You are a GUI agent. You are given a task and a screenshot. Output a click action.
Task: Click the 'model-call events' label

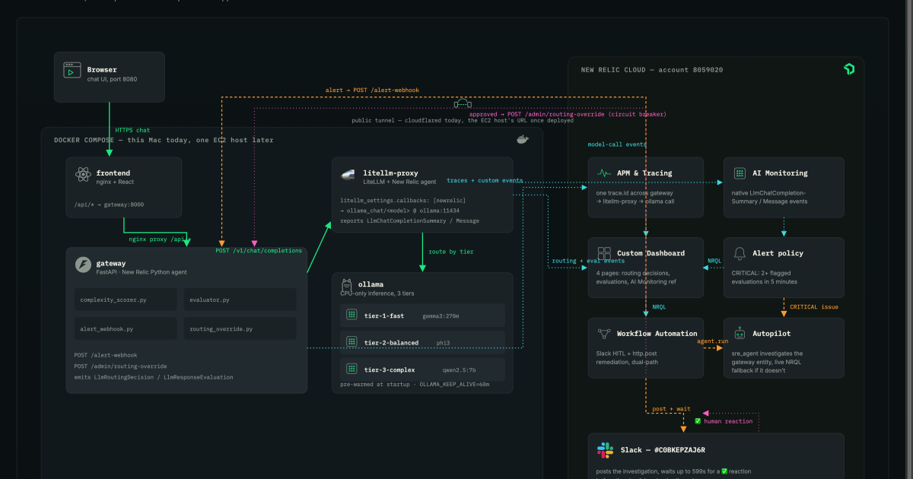(x=617, y=144)
